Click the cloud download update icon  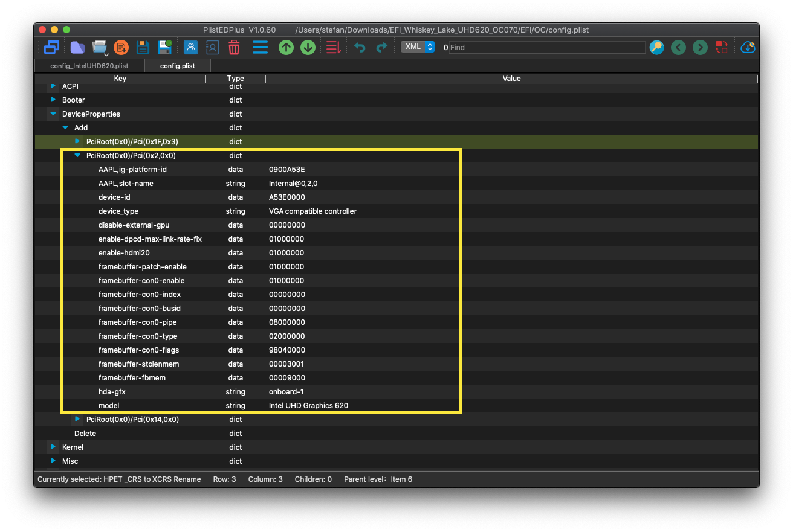[x=748, y=47]
